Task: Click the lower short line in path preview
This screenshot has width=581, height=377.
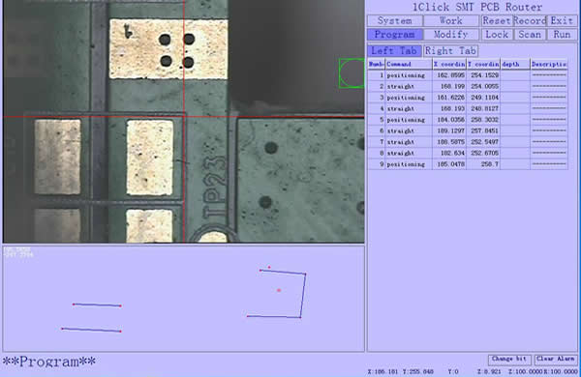Action: coord(91,330)
